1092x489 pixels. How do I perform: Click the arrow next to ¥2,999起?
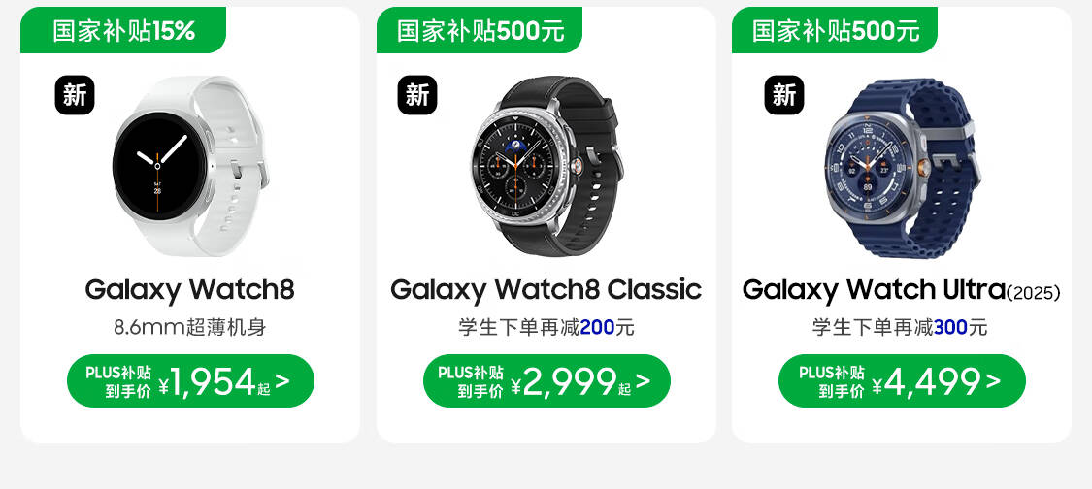pyautogui.click(x=643, y=381)
